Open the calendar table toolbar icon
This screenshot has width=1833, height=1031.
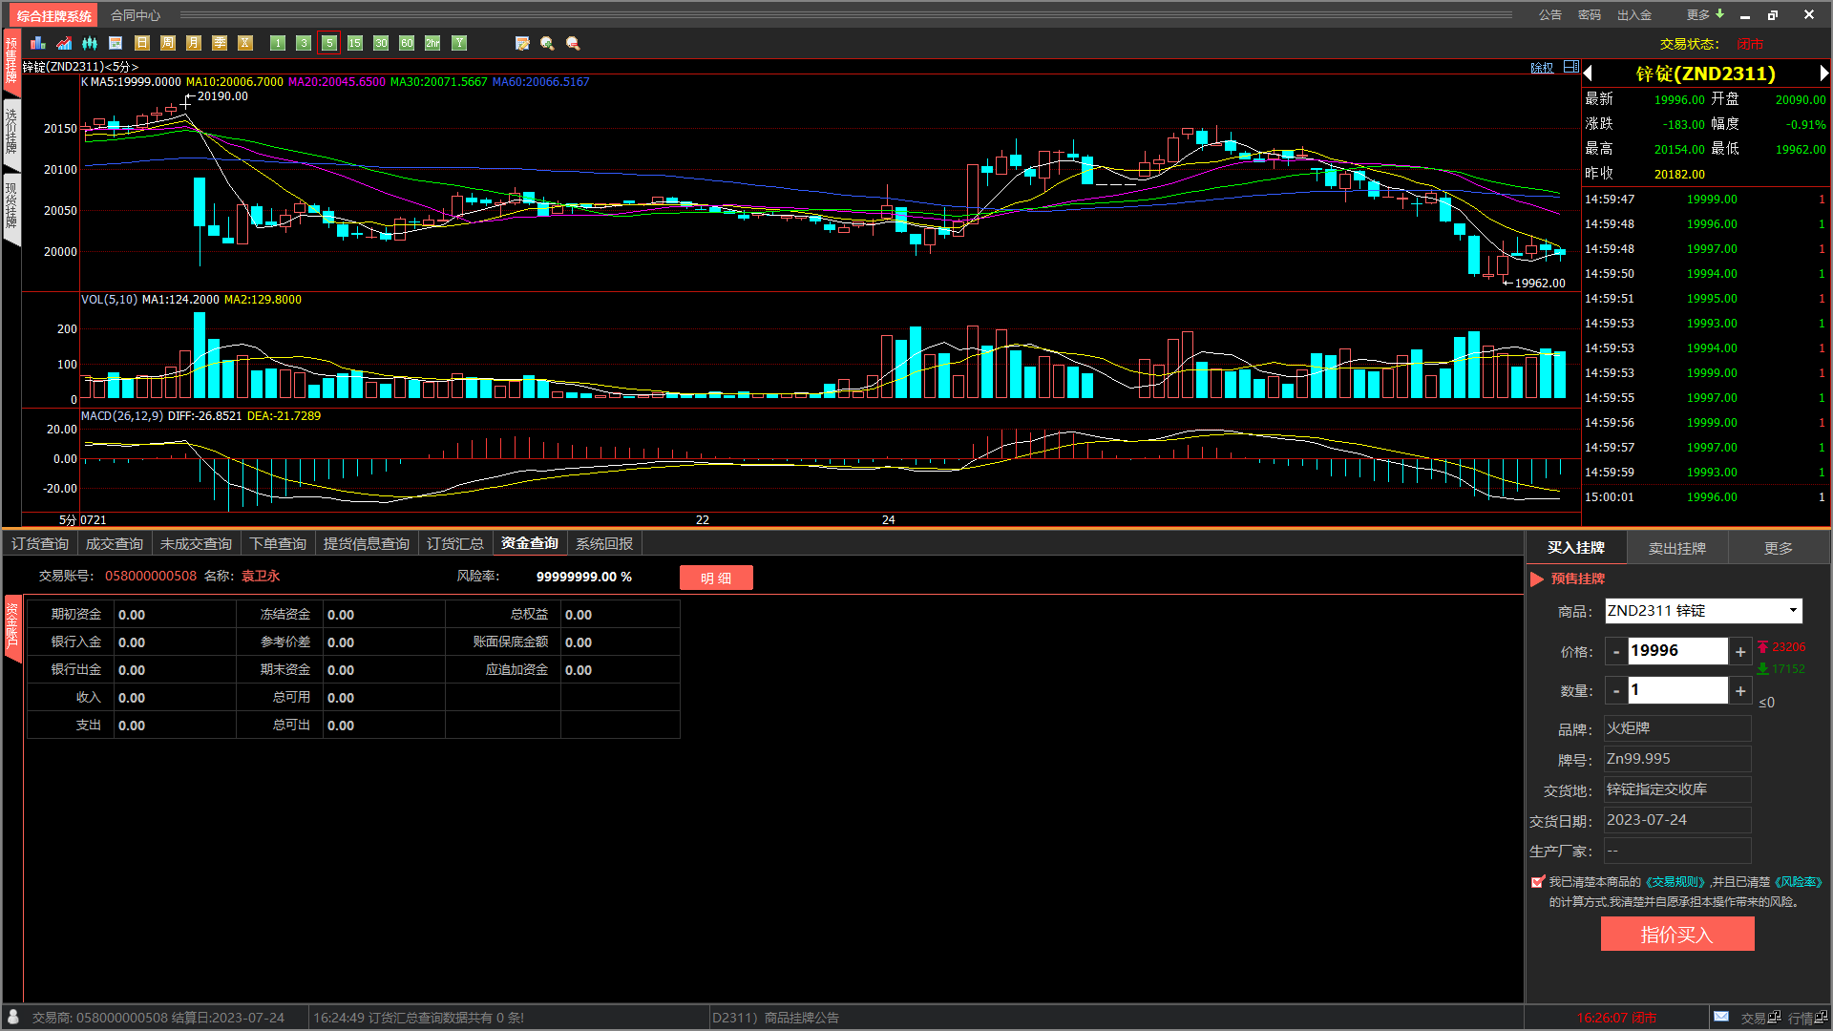[x=116, y=43]
